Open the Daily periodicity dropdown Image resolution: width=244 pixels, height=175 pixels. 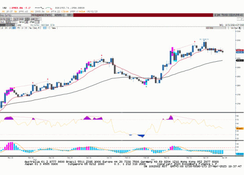(x=36, y=28)
